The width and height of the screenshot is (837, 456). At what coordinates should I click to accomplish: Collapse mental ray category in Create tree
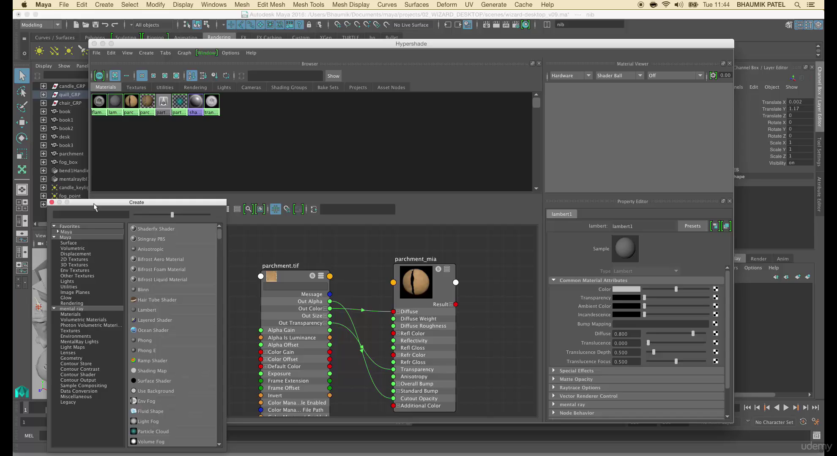[x=54, y=309]
